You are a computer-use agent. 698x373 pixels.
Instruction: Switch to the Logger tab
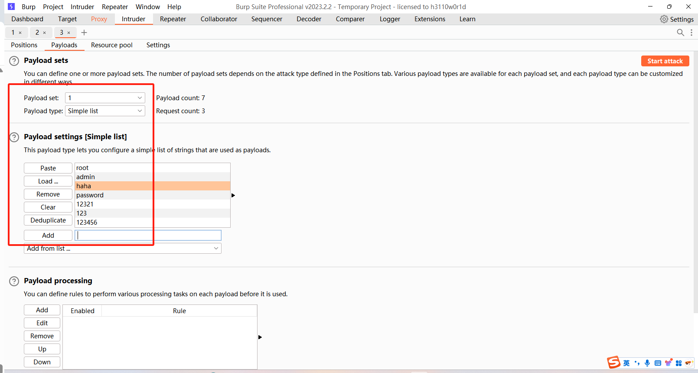(390, 19)
